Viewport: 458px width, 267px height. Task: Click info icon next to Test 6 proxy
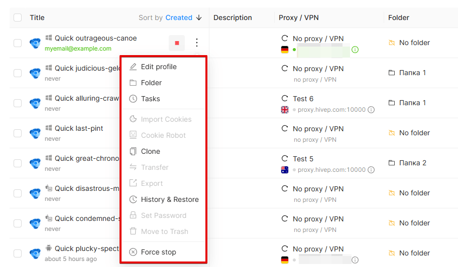(371, 110)
